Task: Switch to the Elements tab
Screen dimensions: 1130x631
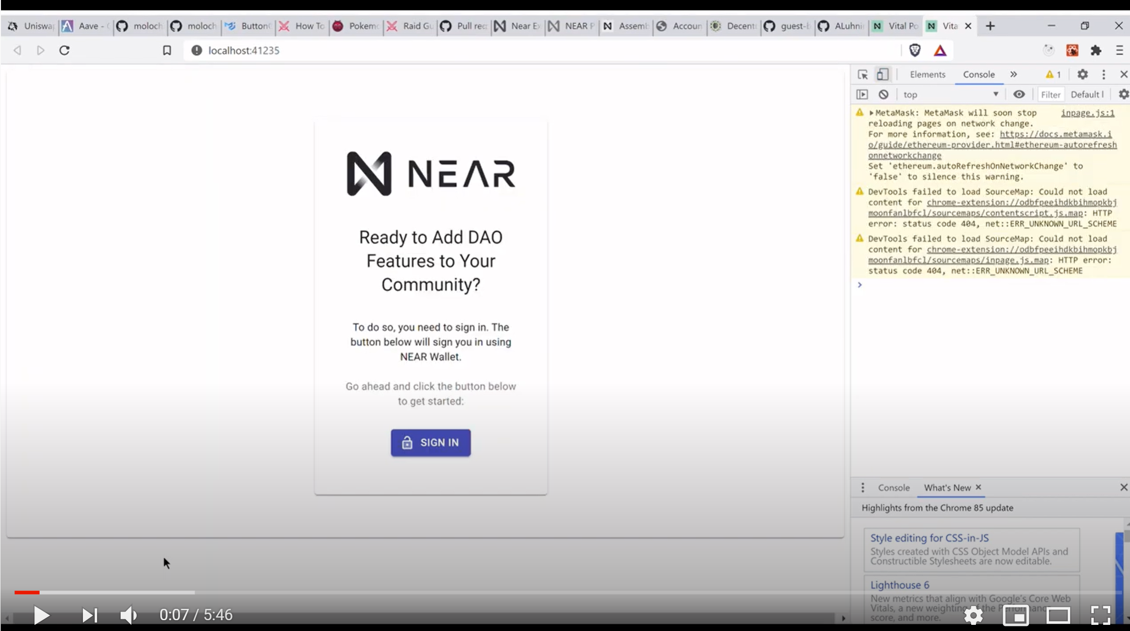Action: tap(927, 74)
